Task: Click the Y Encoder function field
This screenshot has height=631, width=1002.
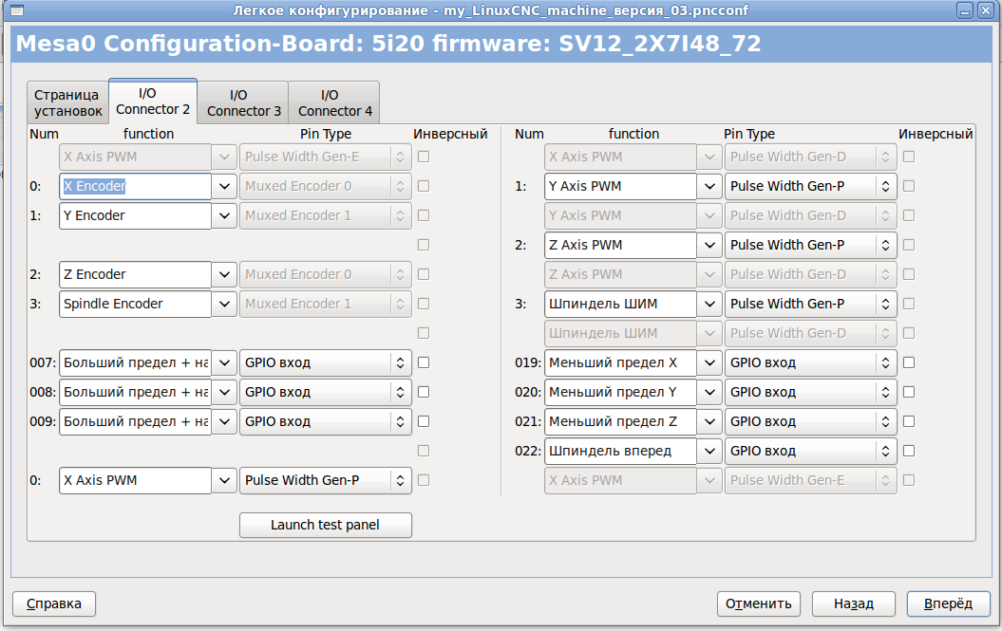Action: 135,216
